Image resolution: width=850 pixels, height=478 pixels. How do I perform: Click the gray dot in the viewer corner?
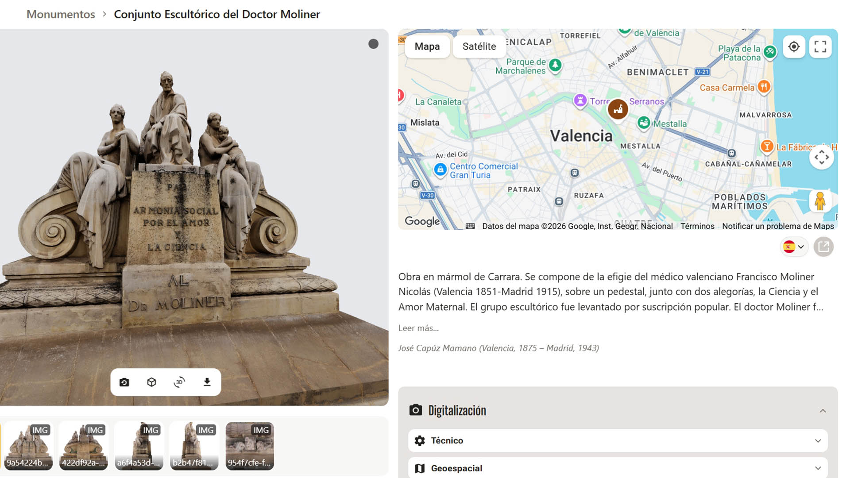(373, 44)
